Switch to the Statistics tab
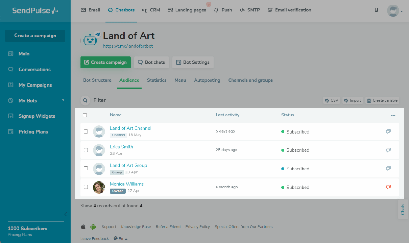Viewport: 409px width, 243px height. [157, 80]
